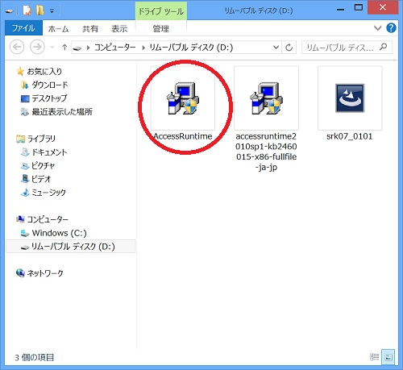Open the Help question mark icon
This screenshot has width=403, height=370.
point(391,28)
